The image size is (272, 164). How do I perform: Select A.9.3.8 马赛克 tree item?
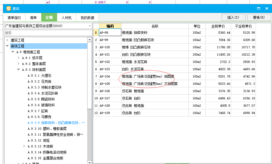(x=40, y=117)
